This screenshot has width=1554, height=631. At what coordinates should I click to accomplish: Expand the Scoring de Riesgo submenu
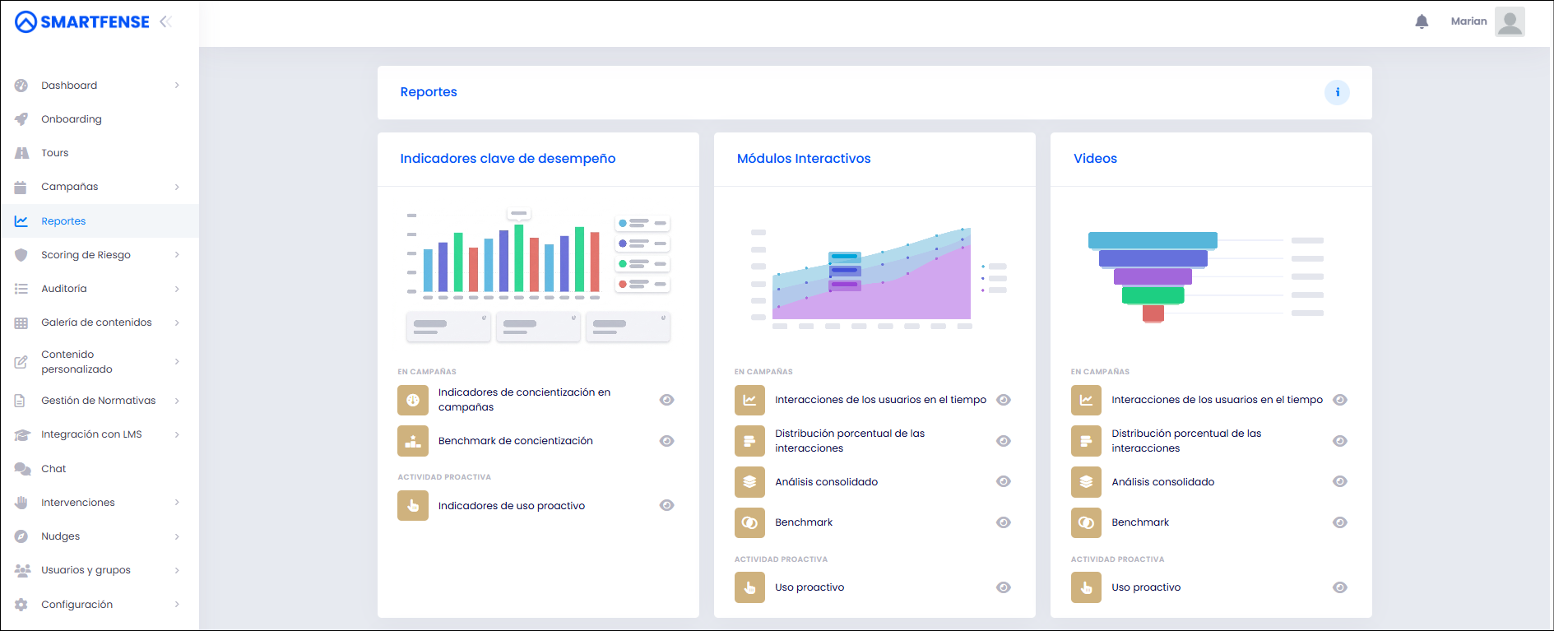point(177,255)
